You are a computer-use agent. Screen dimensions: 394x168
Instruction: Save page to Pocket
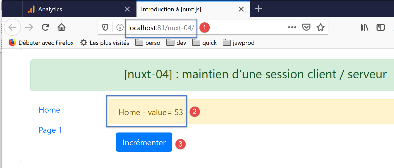coord(306,27)
